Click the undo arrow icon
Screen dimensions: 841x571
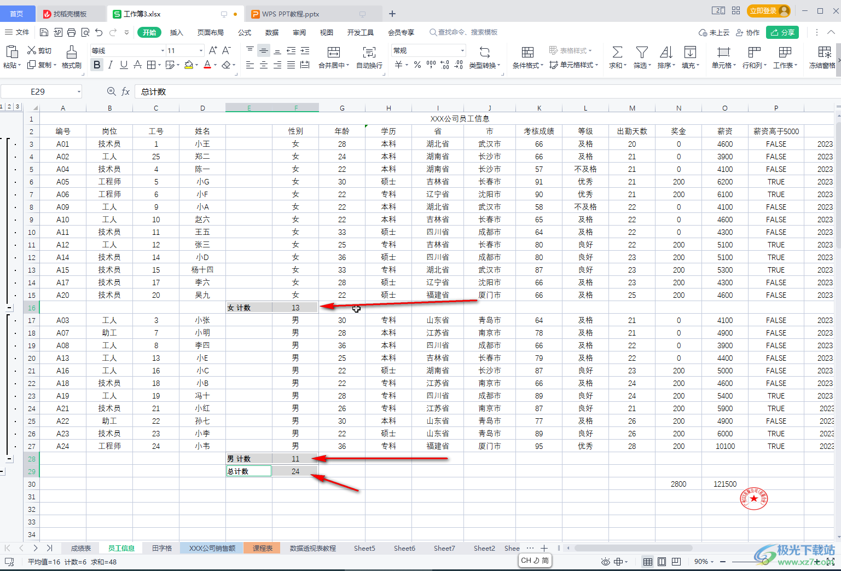[x=99, y=33]
